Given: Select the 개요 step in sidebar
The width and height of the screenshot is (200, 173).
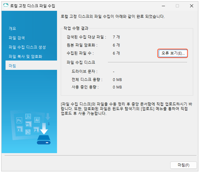Looking at the screenshot, I should [x=12, y=28].
